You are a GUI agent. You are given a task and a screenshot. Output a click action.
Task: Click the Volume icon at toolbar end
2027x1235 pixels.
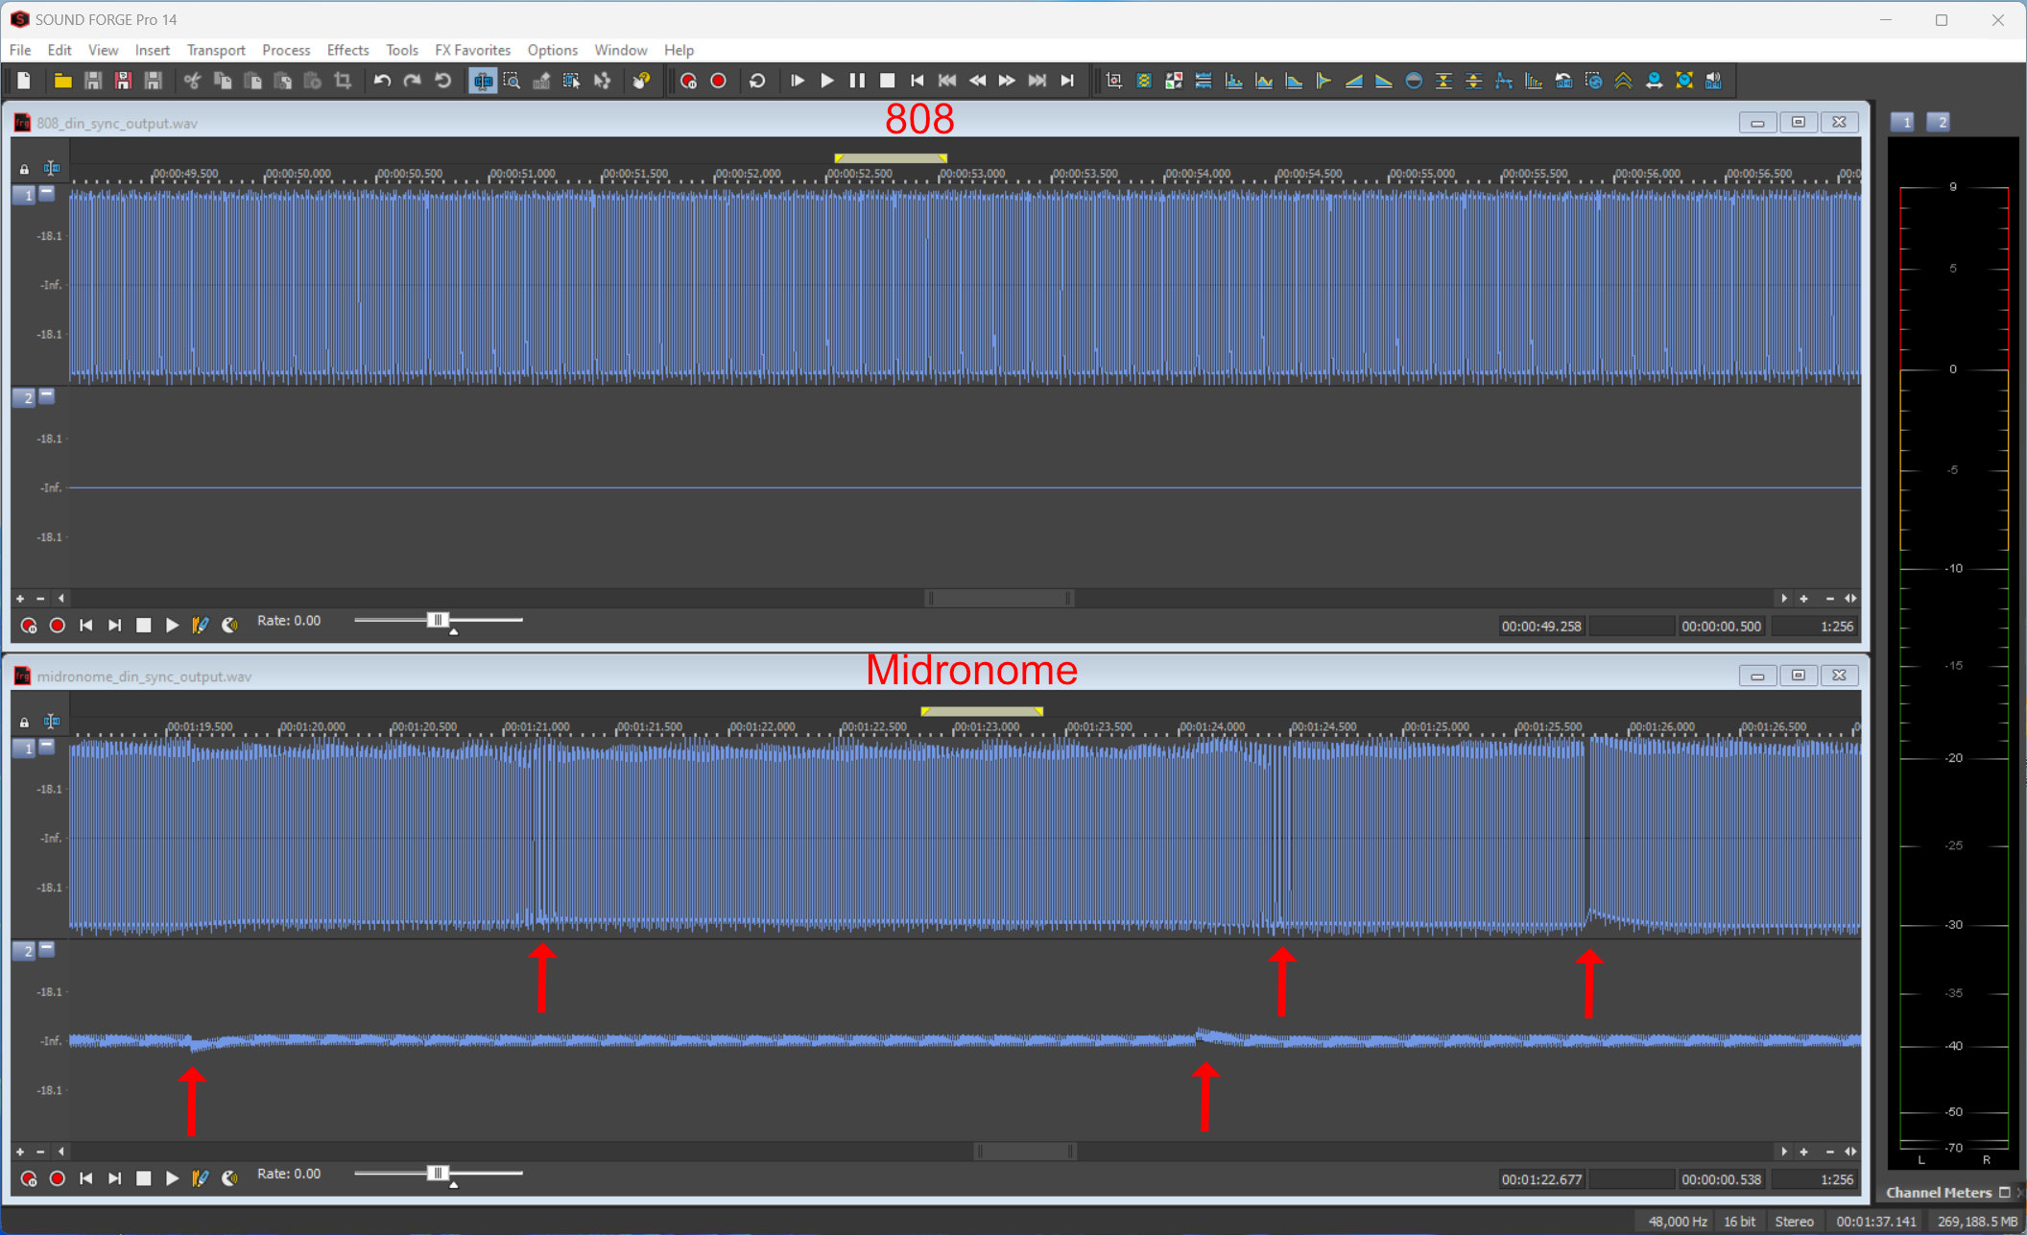[1714, 82]
